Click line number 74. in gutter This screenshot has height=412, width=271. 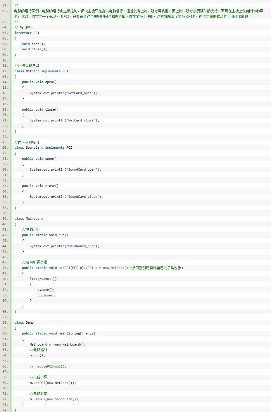pyautogui.click(x=5, y=410)
